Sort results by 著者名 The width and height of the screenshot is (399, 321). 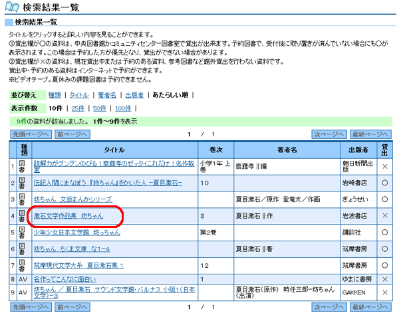coord(107,95)
